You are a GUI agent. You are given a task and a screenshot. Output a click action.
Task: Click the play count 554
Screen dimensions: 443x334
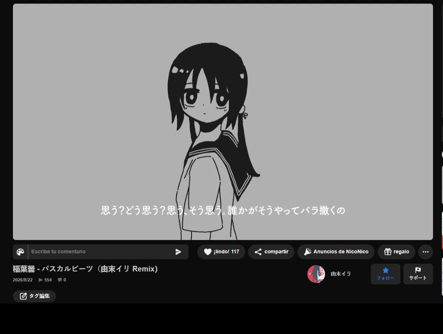click(45, 280)
